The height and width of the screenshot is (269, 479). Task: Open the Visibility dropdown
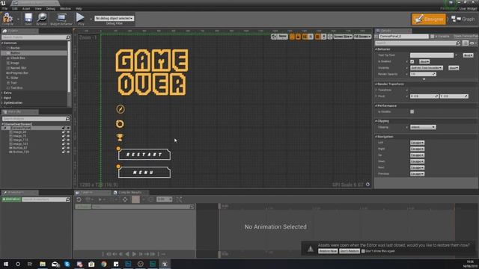(x=427, y=68)
